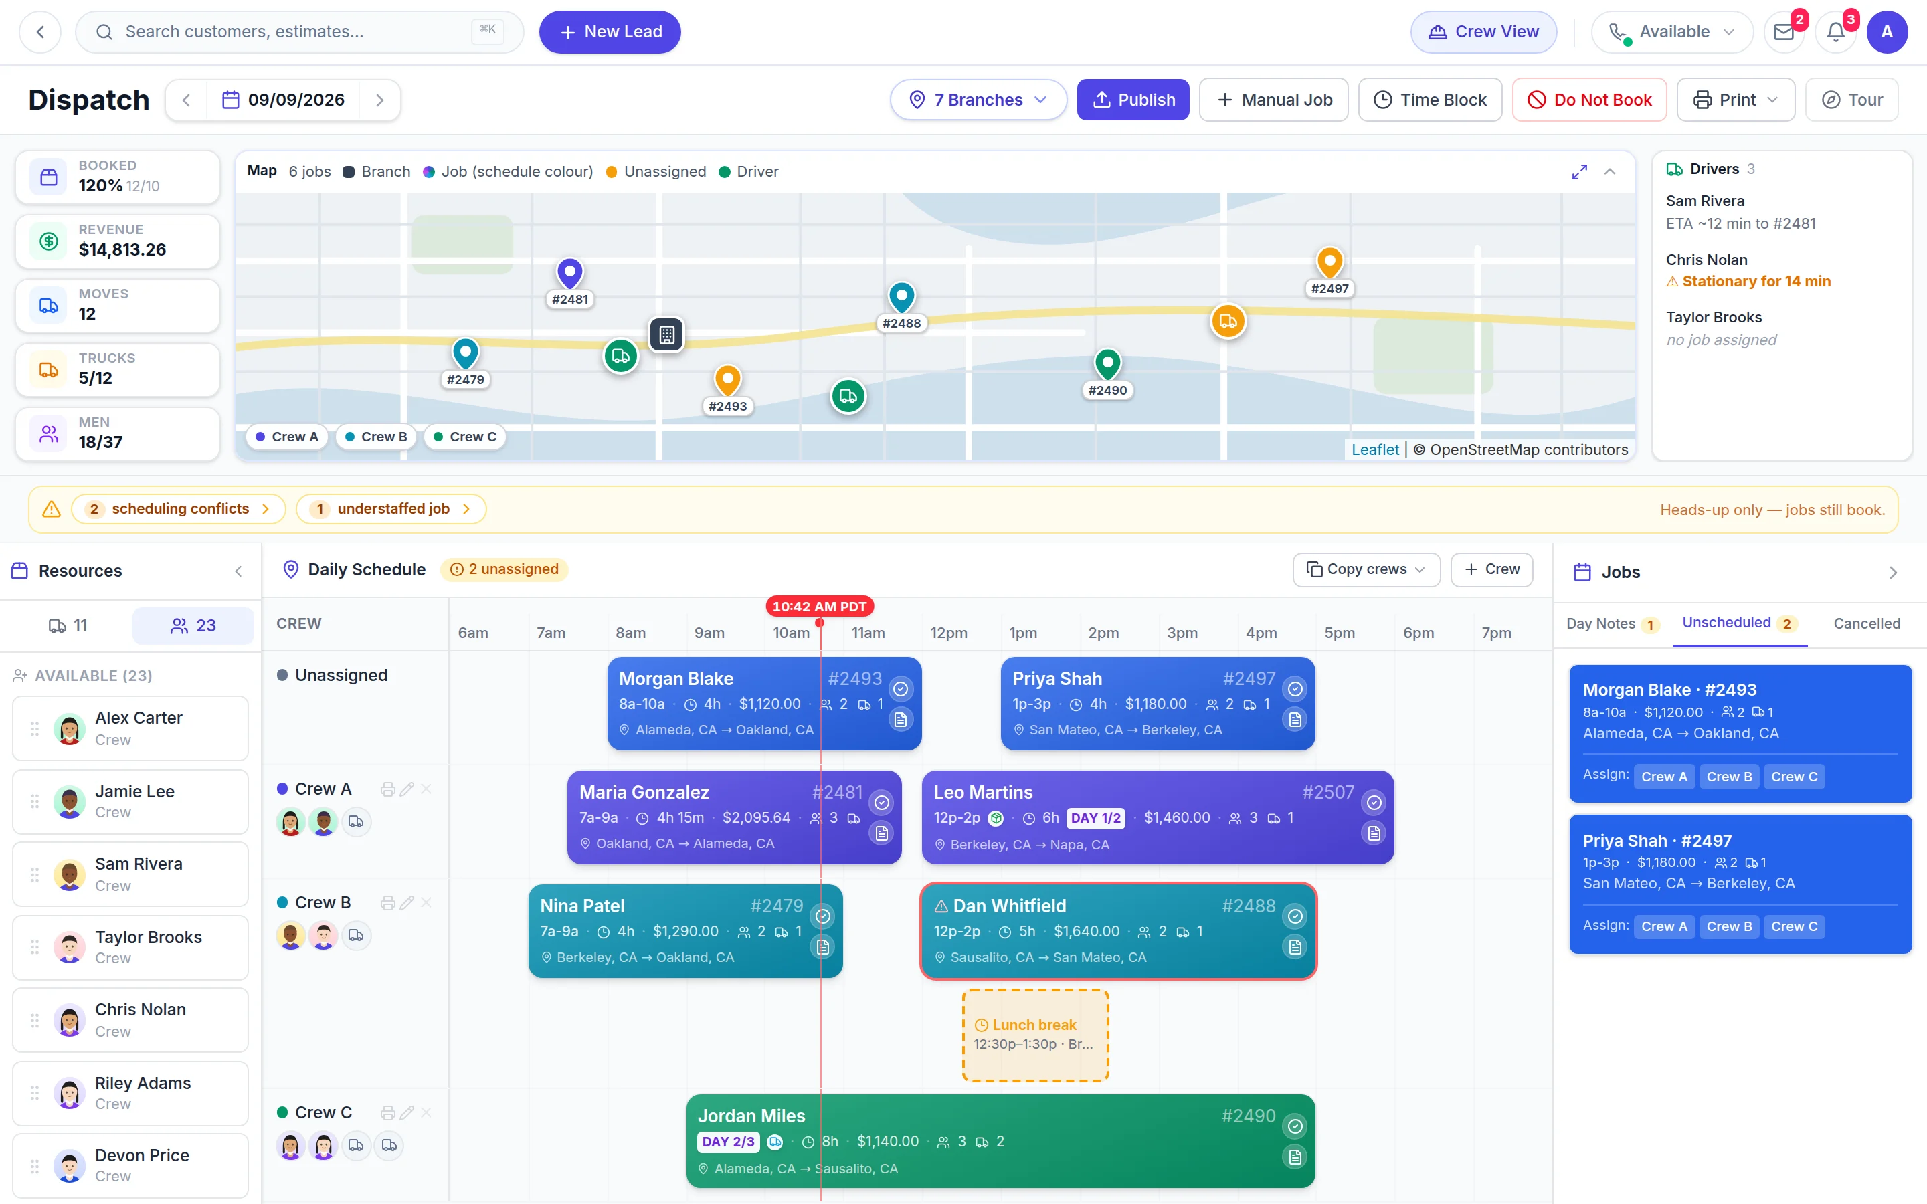Click the search customers field
This screenshot has height=1204, width=1927.
(299, 32)
